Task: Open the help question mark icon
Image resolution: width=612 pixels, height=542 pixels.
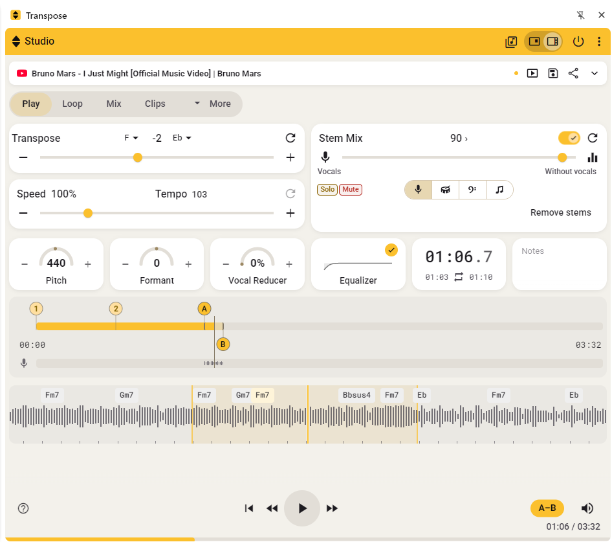Action: pos(23,508)
